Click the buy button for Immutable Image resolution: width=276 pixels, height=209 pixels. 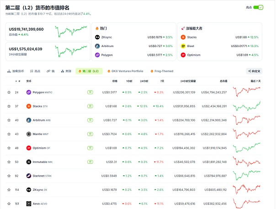[x=90, y=162]
